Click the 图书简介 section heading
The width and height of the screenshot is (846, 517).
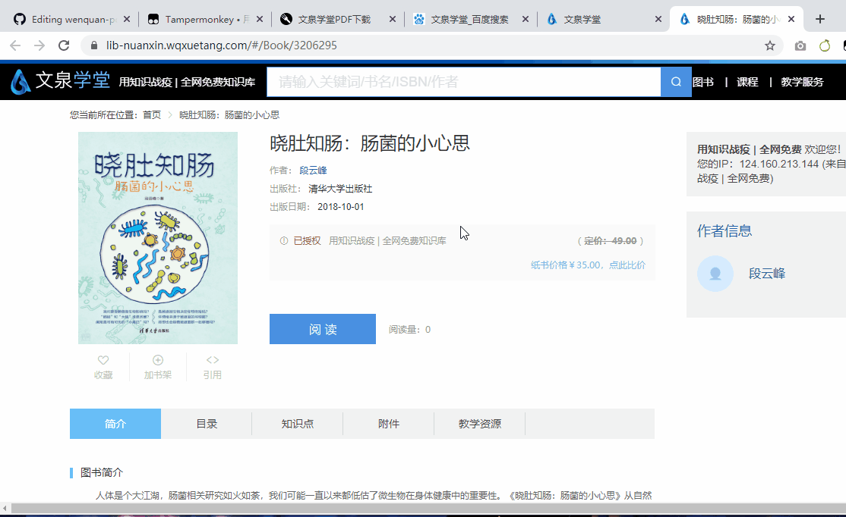102,472
